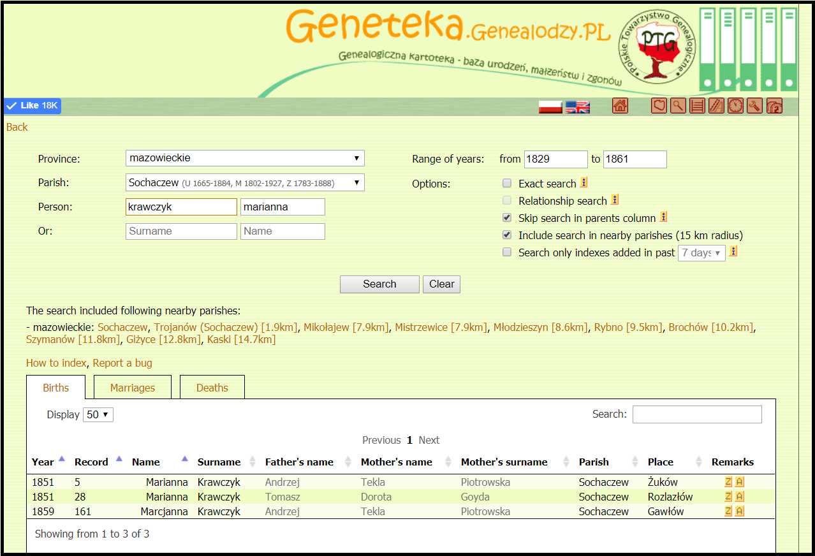
Task: Click the table Search input field
Action: coord(696,414)
